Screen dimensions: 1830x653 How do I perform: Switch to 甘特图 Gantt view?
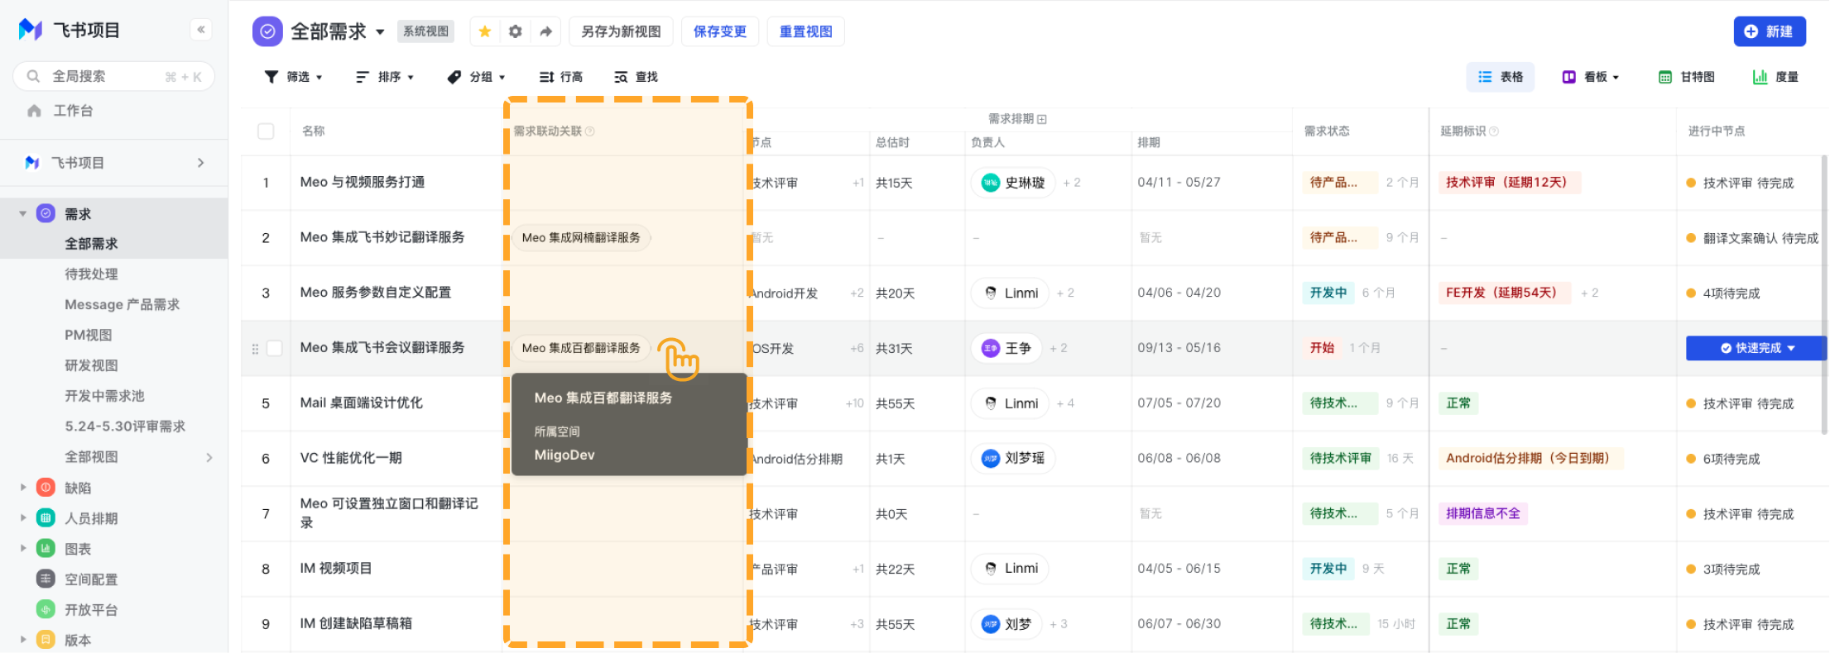(x=1687, y=77)
